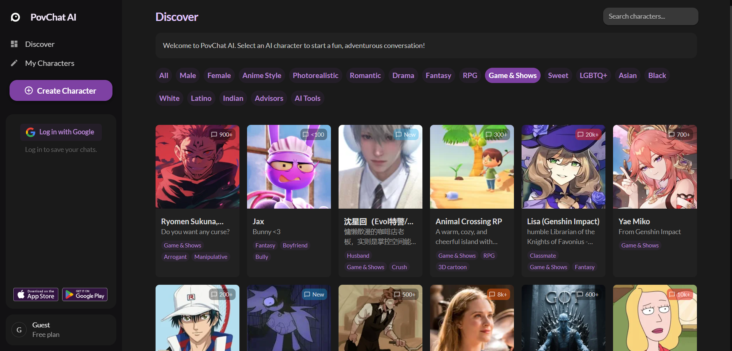The image size is (732, 351).
Task: Filter by Female characters
Action: point(219,75)
